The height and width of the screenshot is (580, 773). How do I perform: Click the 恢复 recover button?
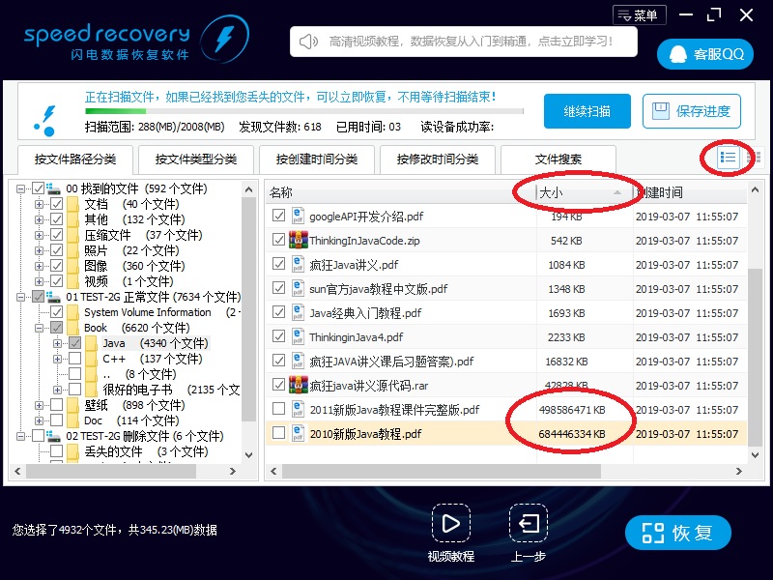677,533
